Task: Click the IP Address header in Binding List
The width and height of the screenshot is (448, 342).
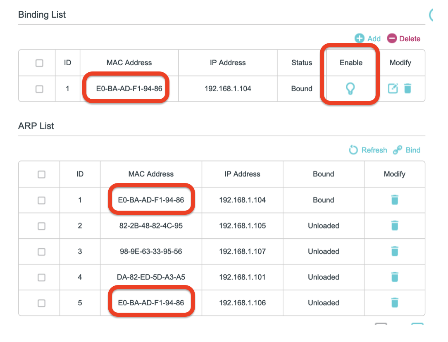Action: point(228,63)
